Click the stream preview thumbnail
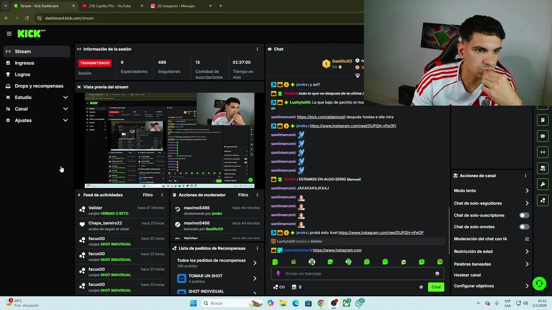Screen dimensions: 552x310 click(169, 140)
